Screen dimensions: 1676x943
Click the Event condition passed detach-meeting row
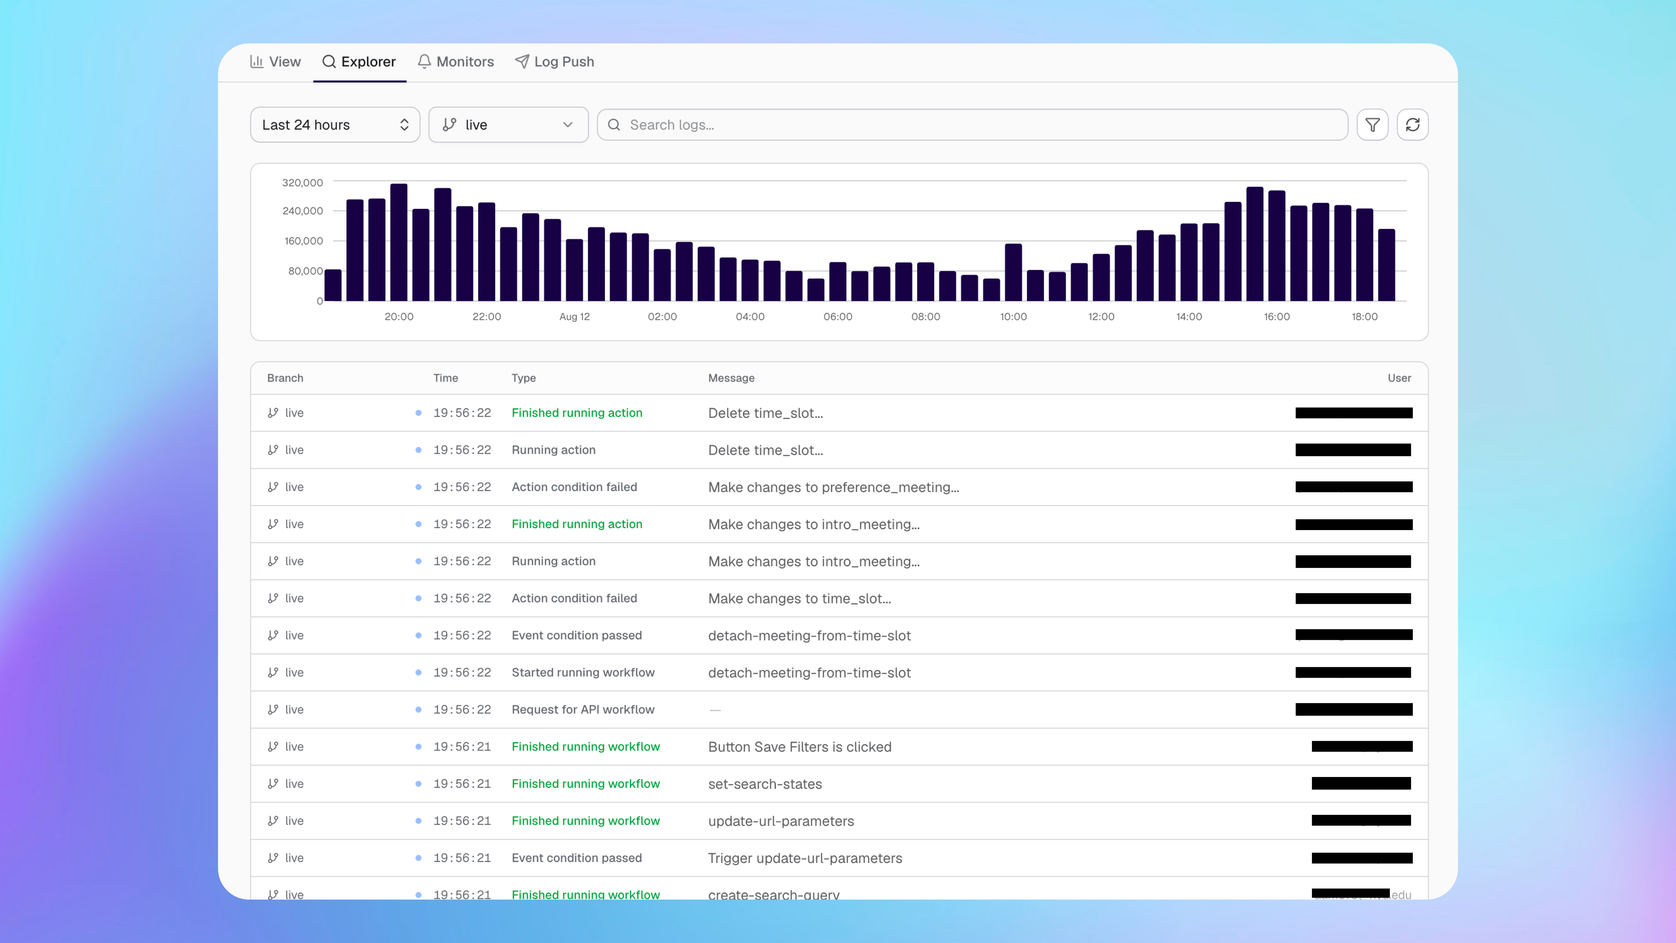coord(839,636)
